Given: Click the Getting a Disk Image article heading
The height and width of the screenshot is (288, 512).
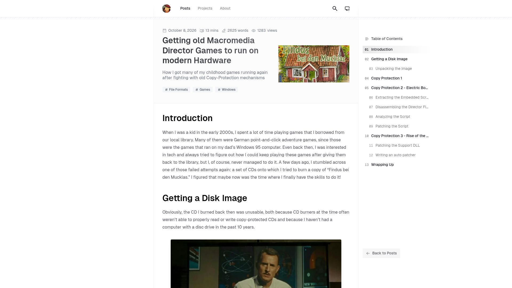Looking at the screenshot, I should (x=205, y=198).
